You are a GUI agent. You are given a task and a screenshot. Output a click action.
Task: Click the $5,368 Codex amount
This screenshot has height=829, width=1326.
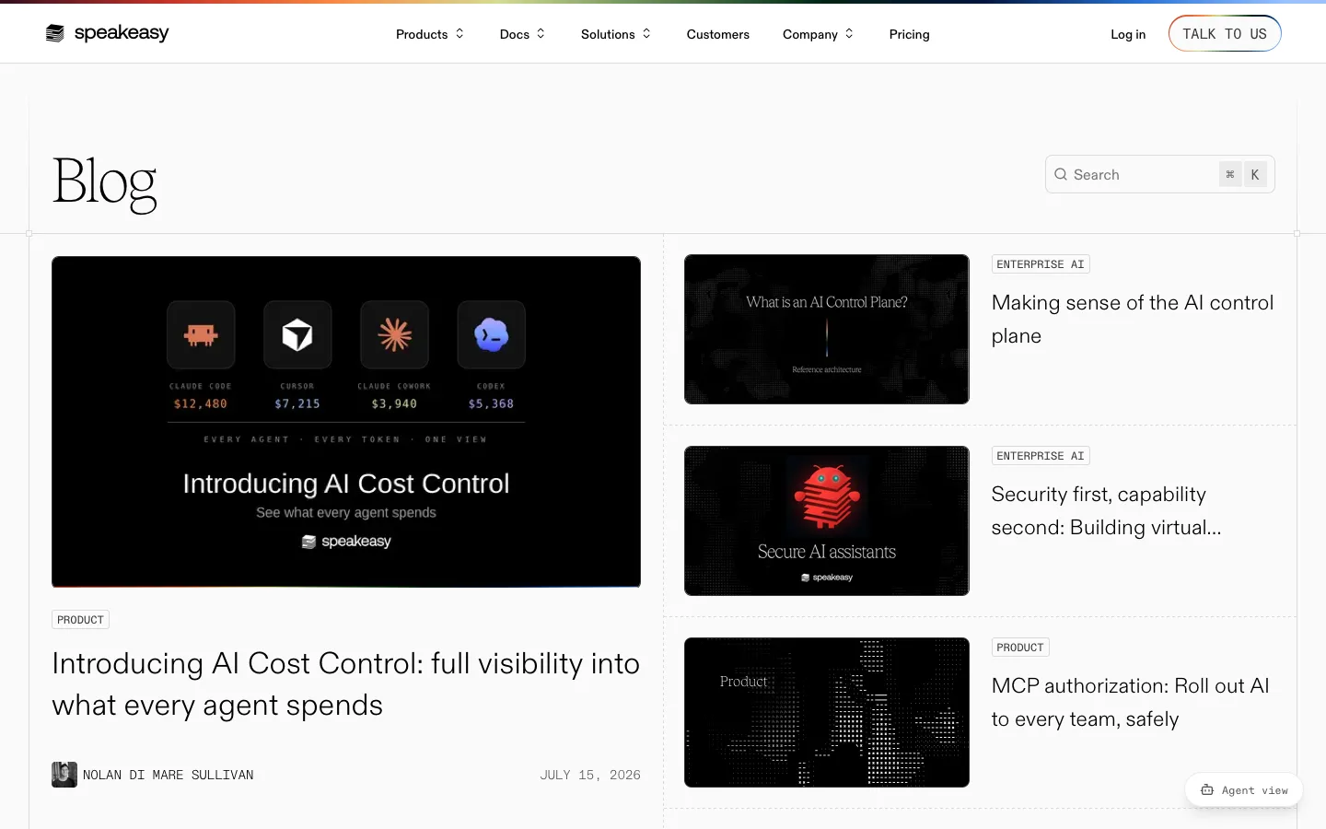click(x=491, y=403)
